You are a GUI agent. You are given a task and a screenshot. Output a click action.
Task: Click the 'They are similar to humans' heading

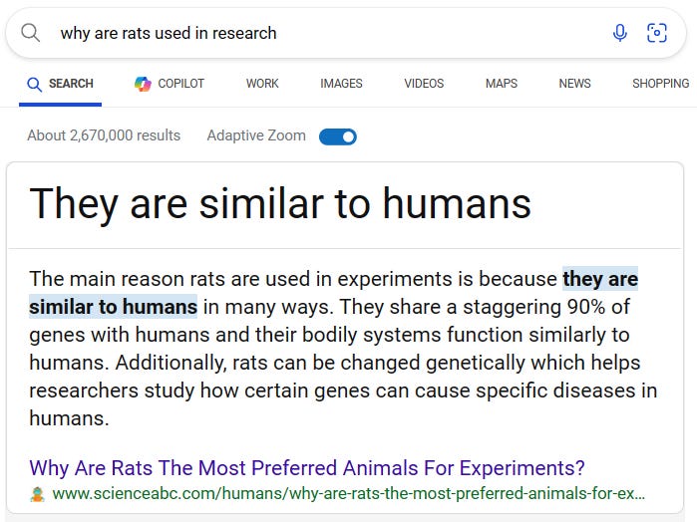280,203
